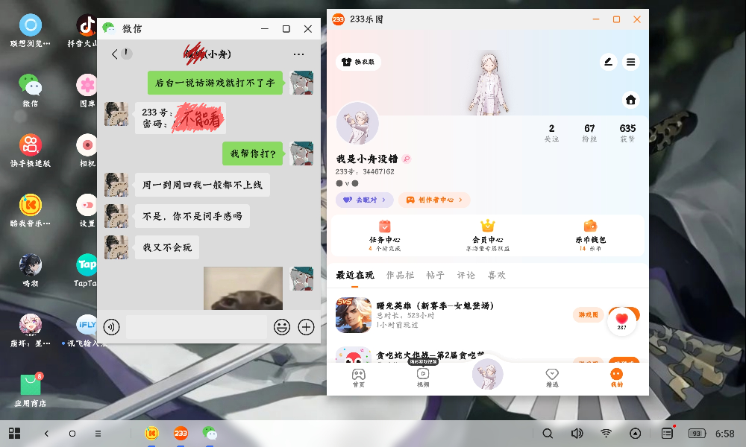Click the 换衣服 outfit button in 233乐园
Image resolution: width=746 pixels, height=447 pixels.
tap(358, 62)
